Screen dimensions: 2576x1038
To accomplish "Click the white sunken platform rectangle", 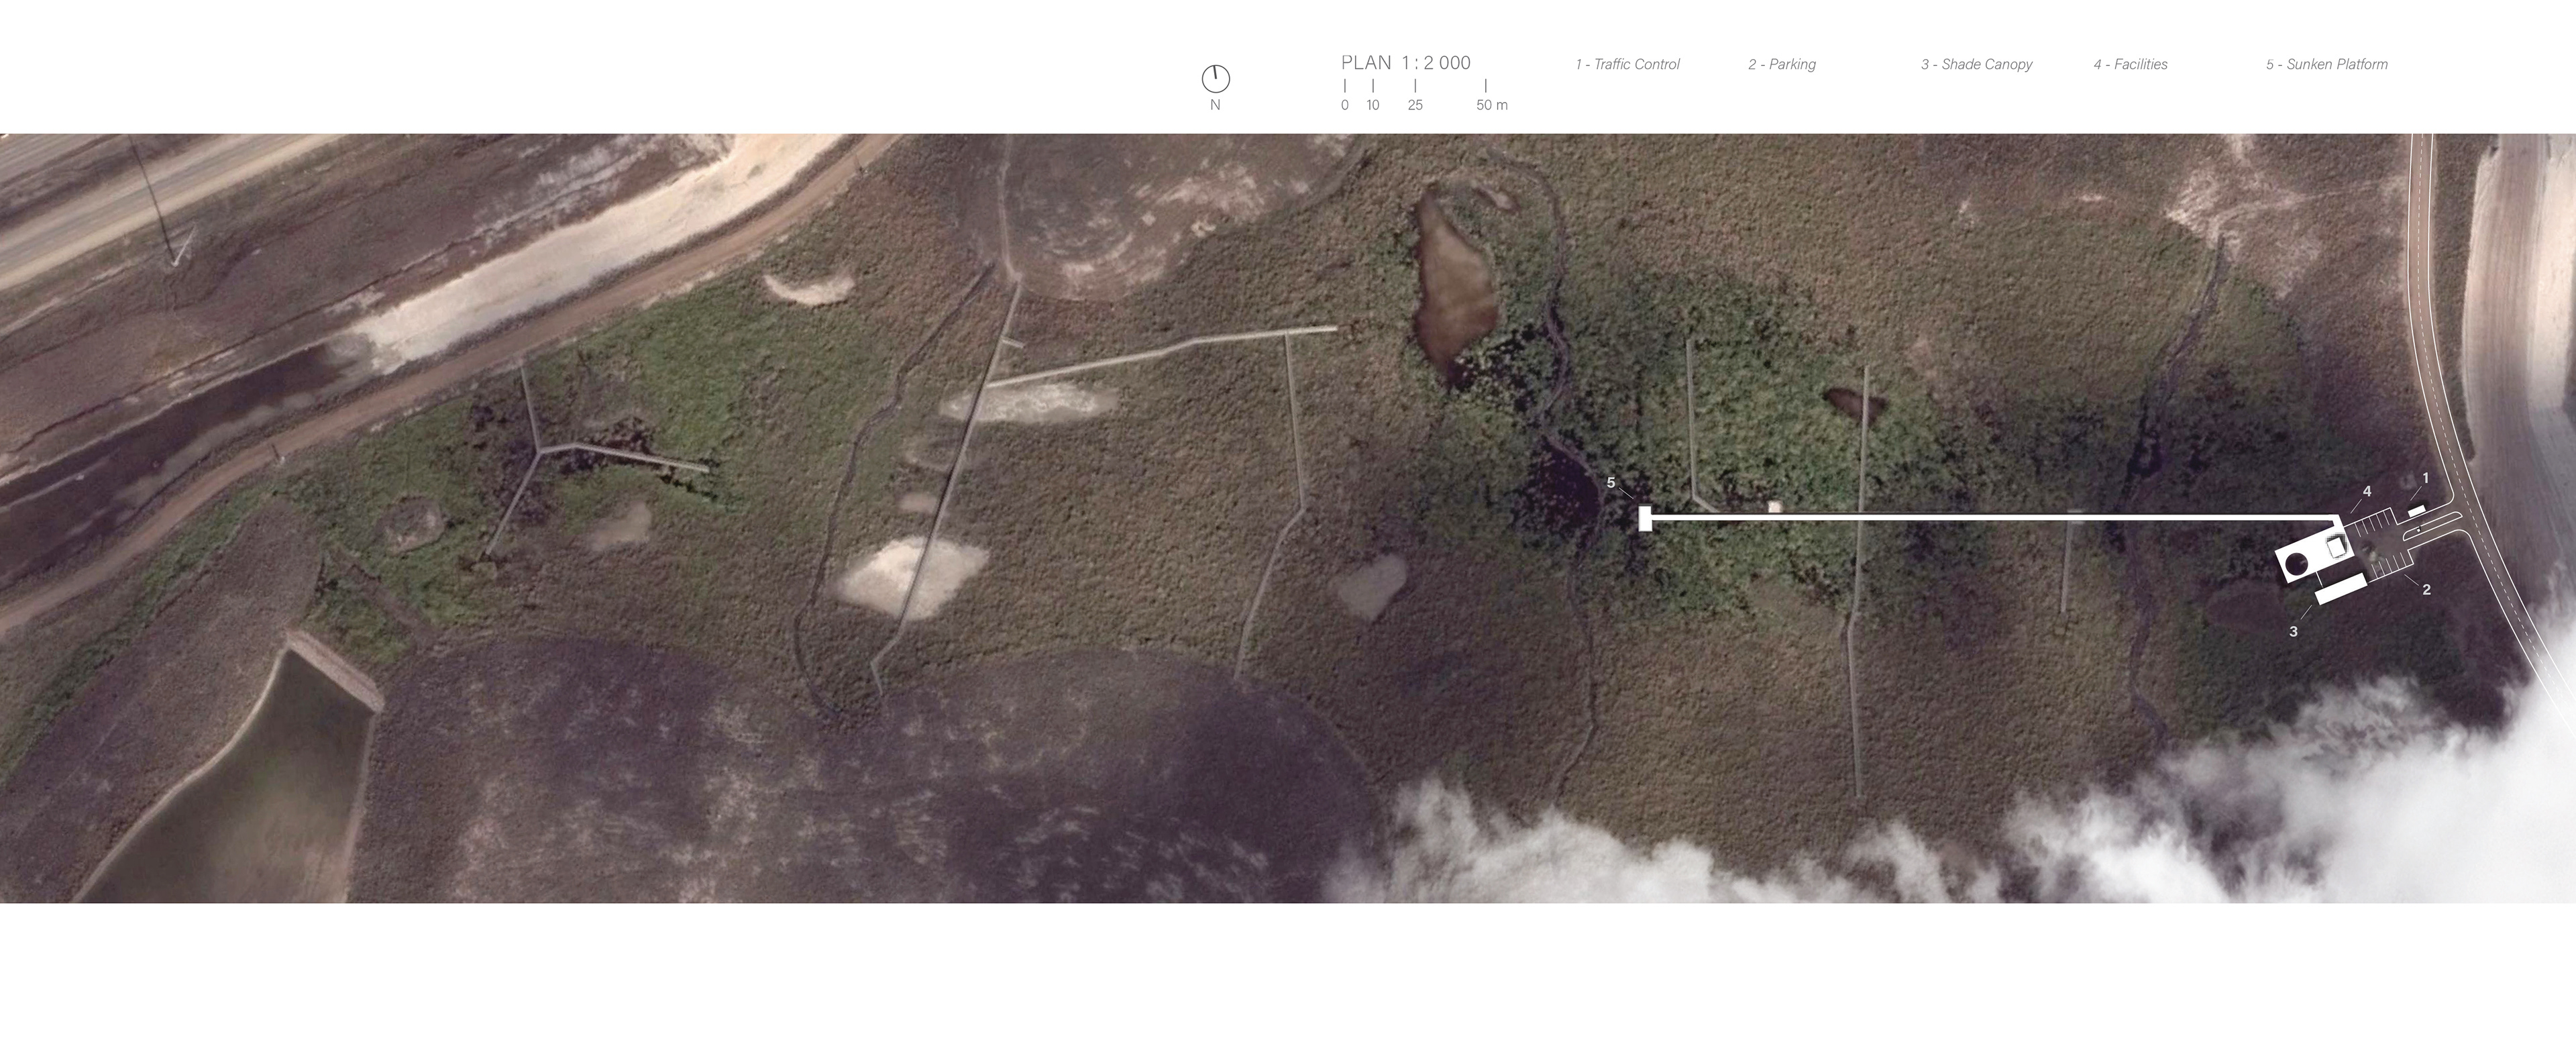I will click(1645, 518).
